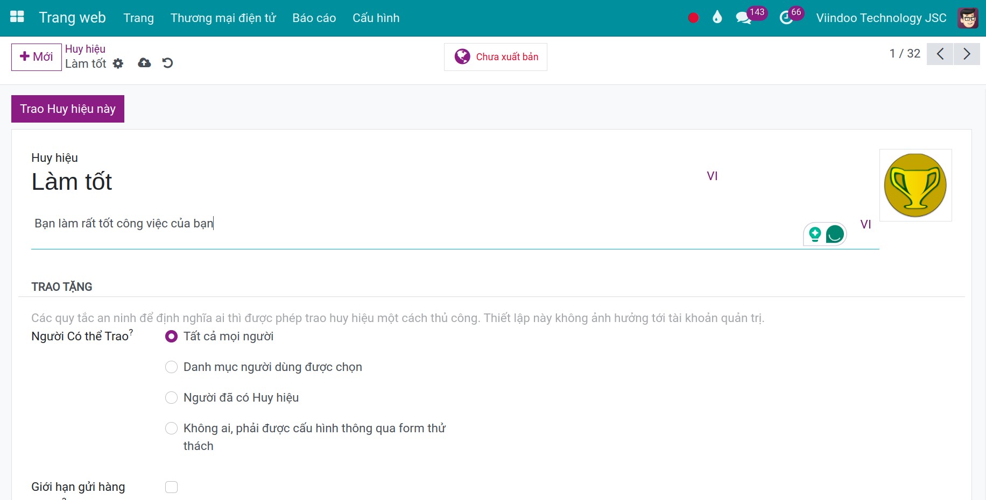This screenshot has width=986, height=500.
Task: Click the green circular grammar icon
Action: coord(835,234)
